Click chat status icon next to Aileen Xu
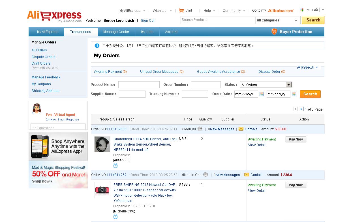 (200, 129)
